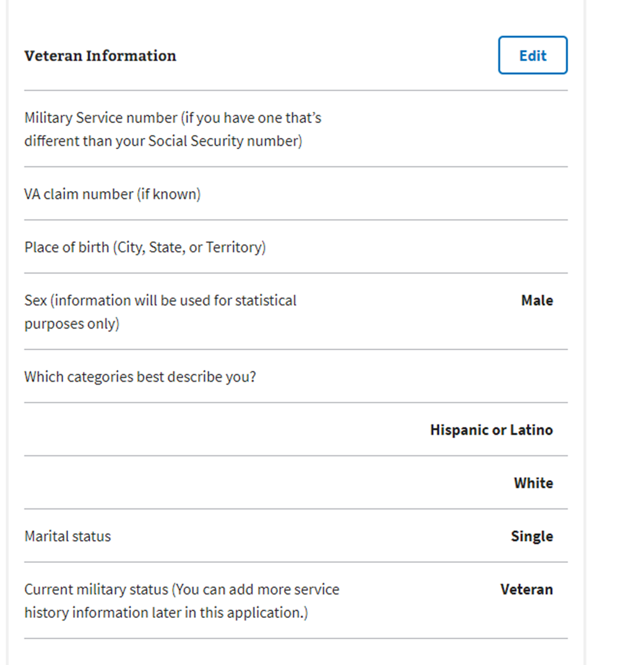Screen dimensions: 624x665
Task: Click the 'Which categories best describe you?' label
Action: click(140, 377)
